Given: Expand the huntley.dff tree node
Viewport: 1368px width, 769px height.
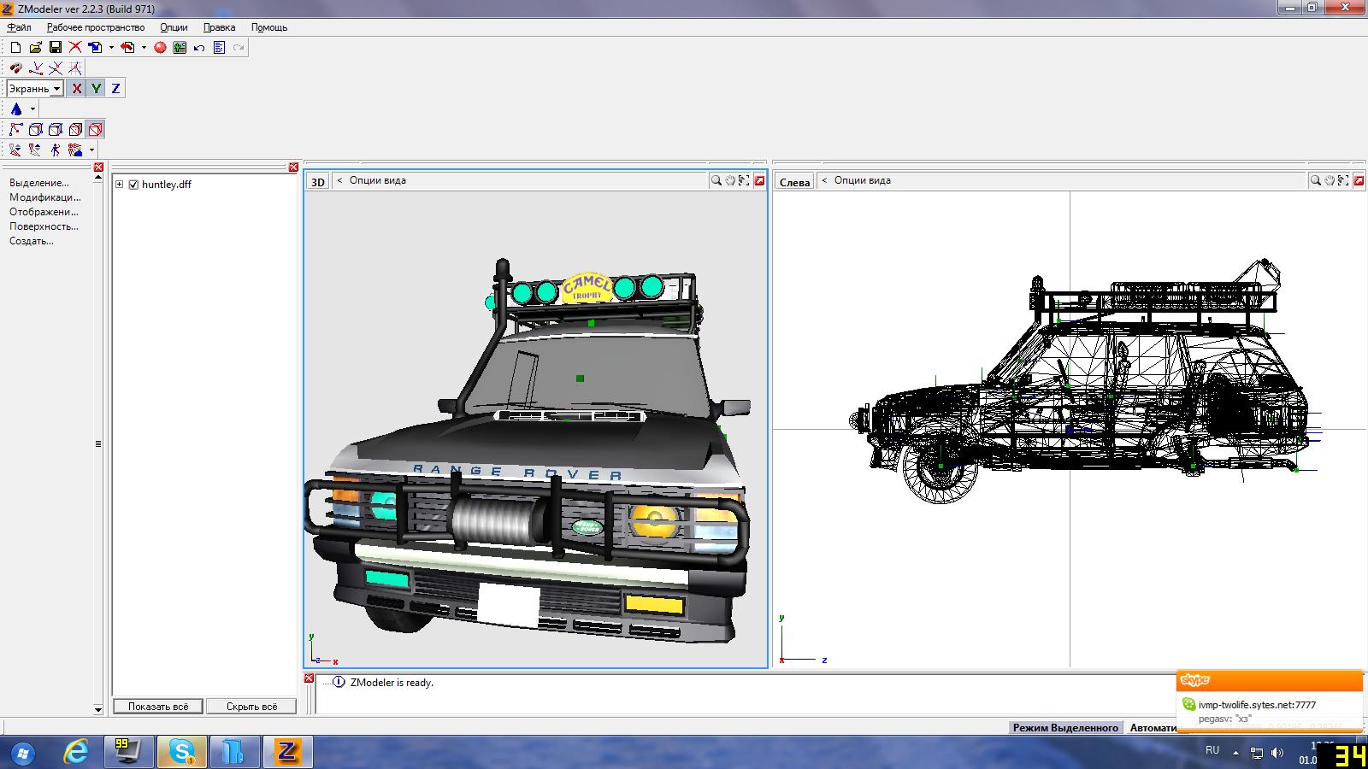Looking at the screenshot, I should [x=120, y=185].
